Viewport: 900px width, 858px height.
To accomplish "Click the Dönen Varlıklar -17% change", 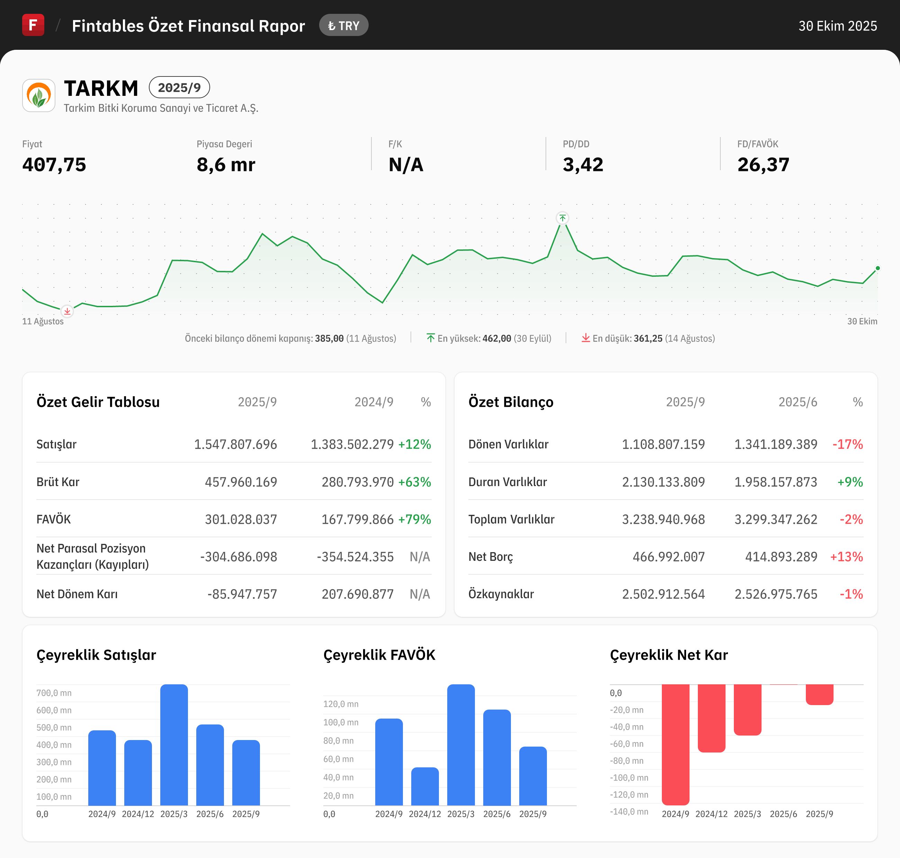I will [847, 444].
